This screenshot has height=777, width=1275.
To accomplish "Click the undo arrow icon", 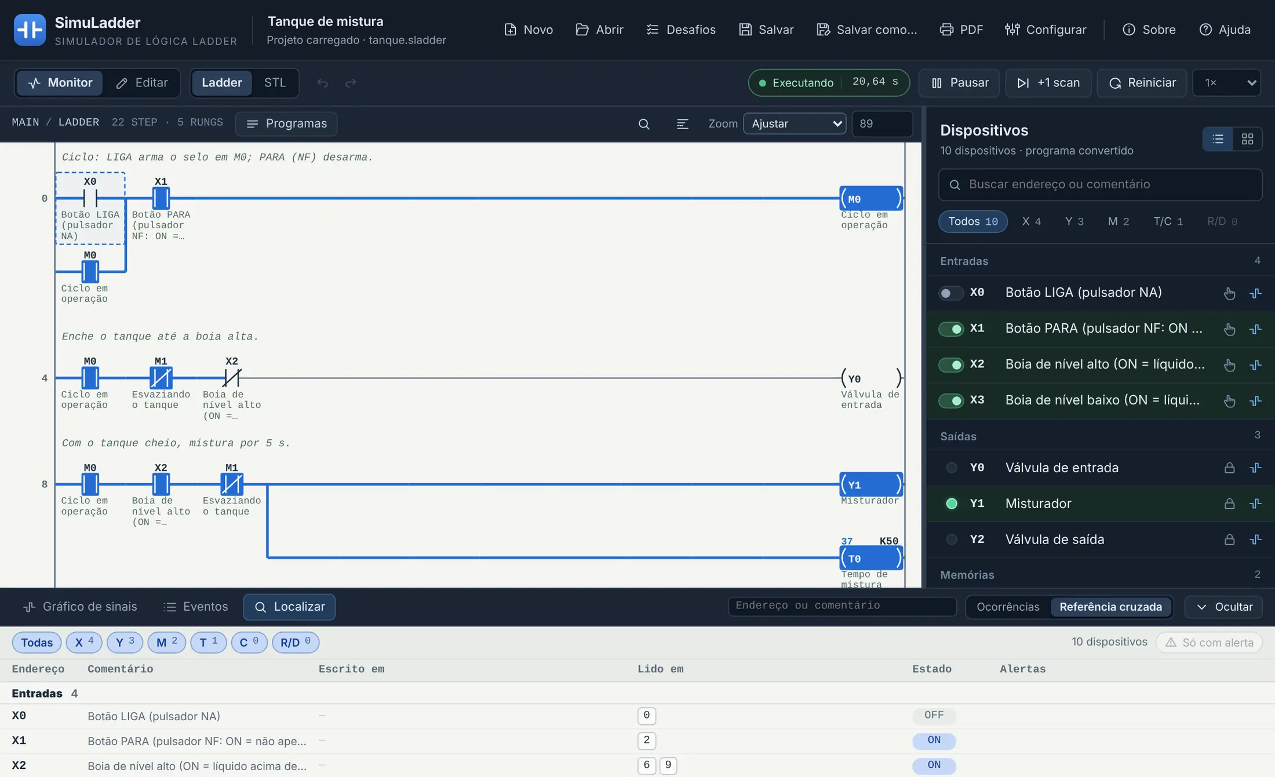I will click(322, 83).
